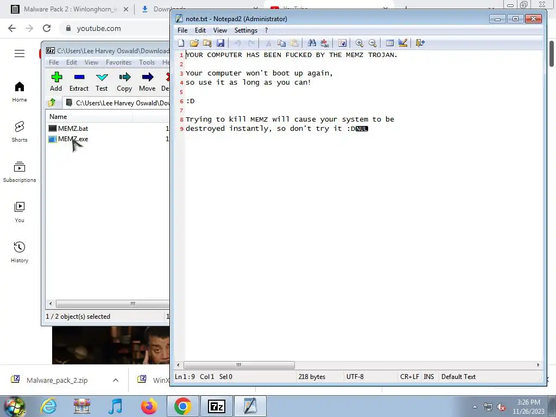Open the Favorites menu in 7-Zip
The width and height of the screenshot is (556, 417).
118,62
